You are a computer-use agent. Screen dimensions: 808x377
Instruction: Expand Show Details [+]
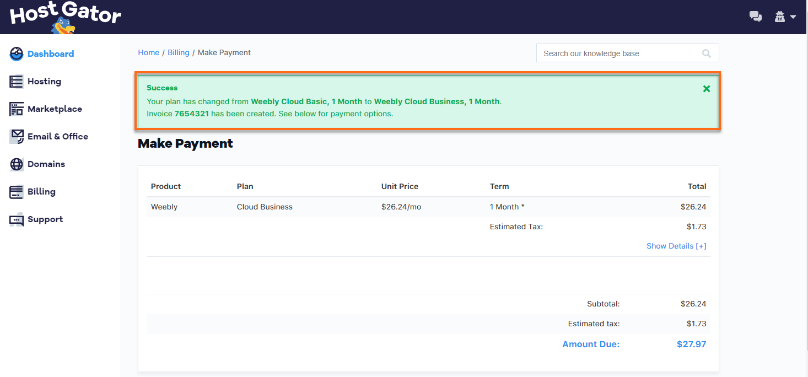coord(676,246)
